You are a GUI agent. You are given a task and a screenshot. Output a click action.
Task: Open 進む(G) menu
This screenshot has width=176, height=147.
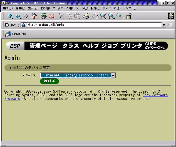[x=45, y=8]
